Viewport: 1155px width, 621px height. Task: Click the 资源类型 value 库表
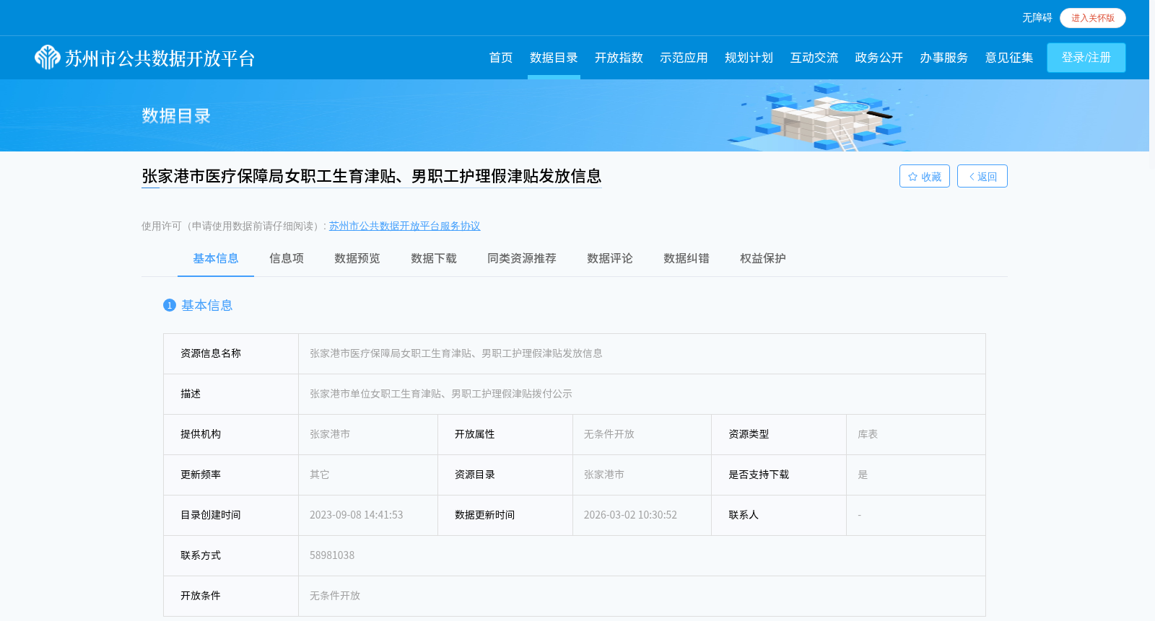pos(868,434)
